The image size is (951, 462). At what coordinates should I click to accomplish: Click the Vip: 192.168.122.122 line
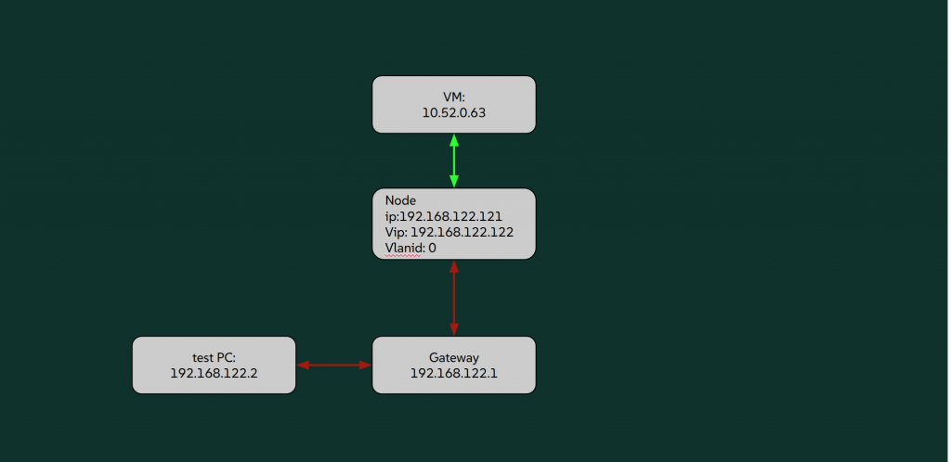[449, 232]
